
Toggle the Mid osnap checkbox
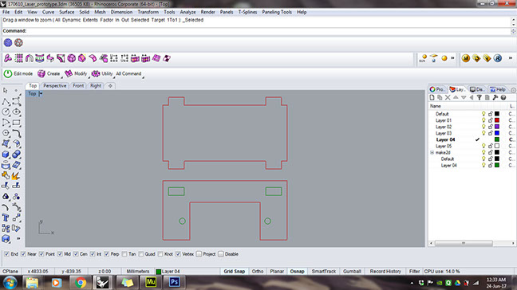point(60,254)
